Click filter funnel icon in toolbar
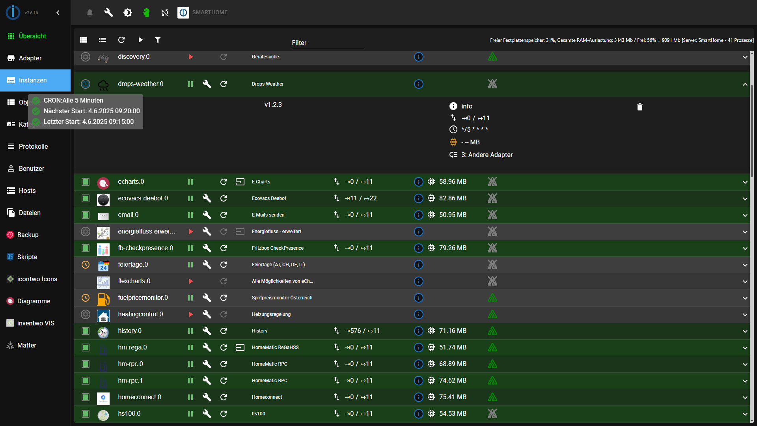 coord(158,40)
